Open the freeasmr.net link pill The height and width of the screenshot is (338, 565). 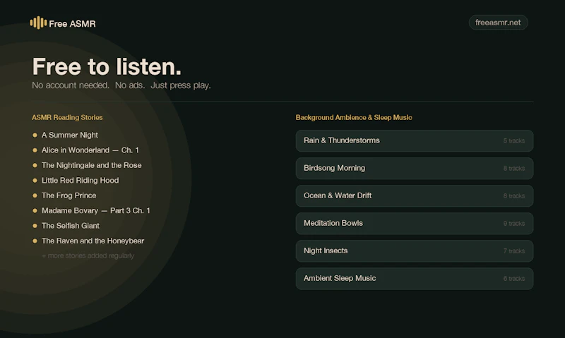point(498,23)
